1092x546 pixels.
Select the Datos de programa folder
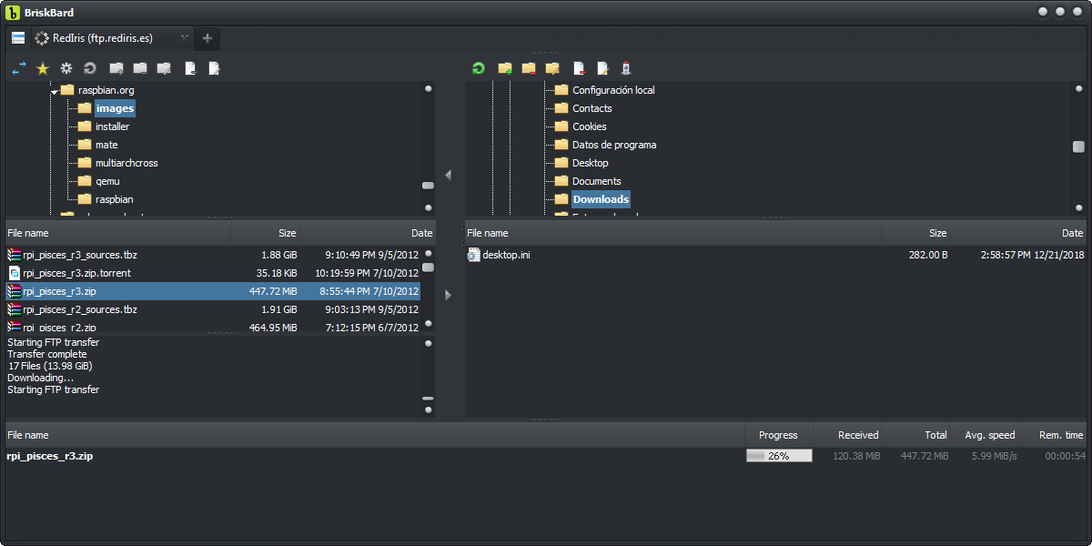point(614,145)
